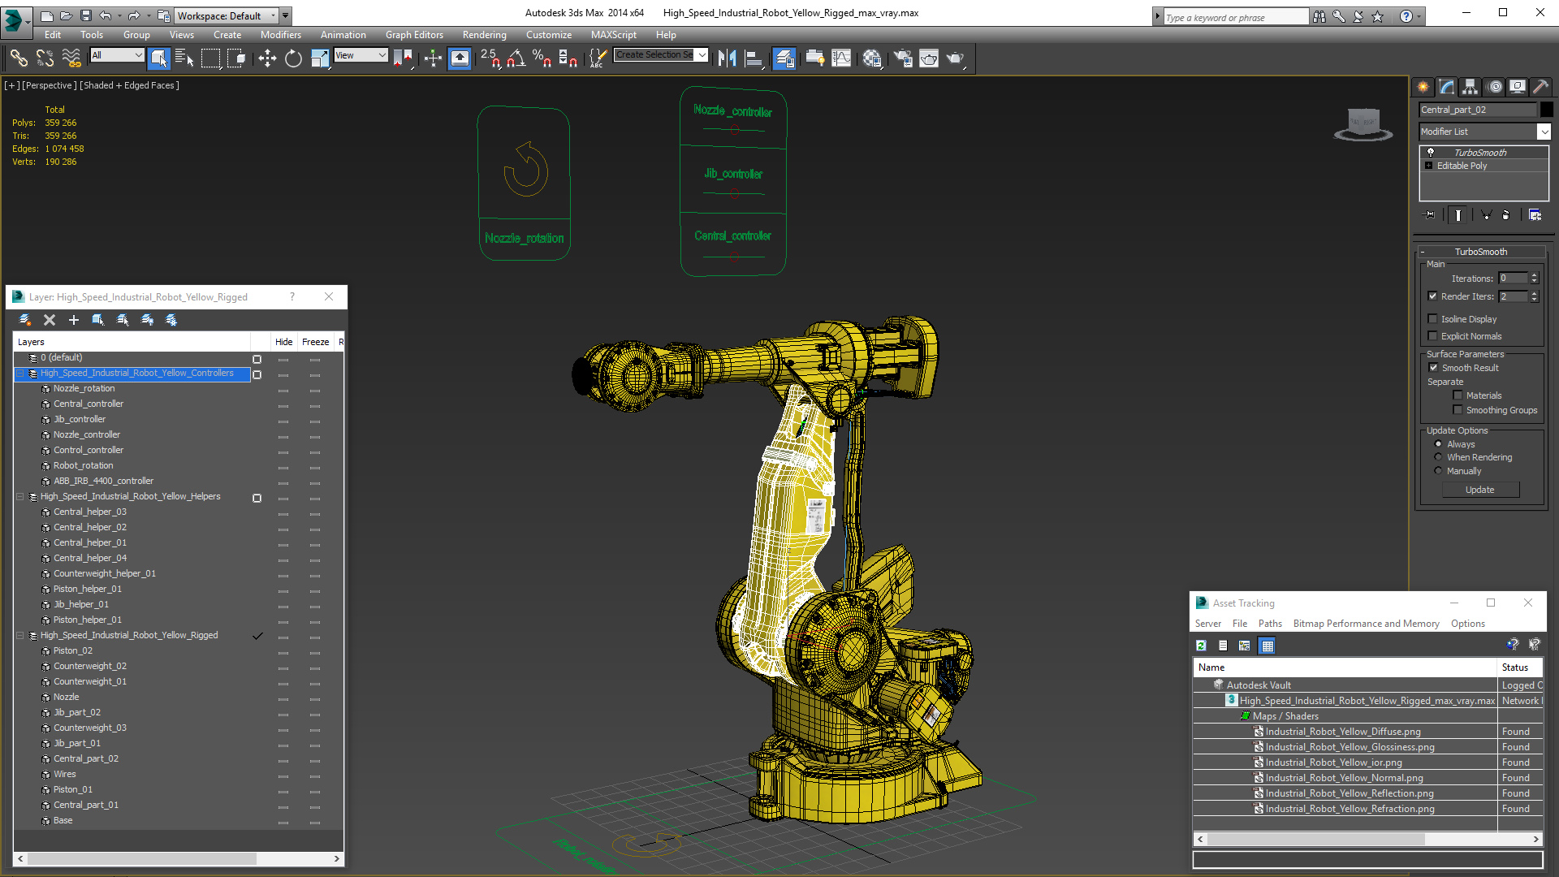Select the Select and Link tool
This screenshot has width=1559, height=877.
point(19,58)
